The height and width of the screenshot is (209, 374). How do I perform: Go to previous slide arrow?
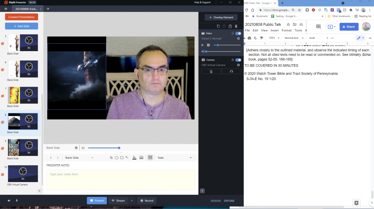point(51,157)
